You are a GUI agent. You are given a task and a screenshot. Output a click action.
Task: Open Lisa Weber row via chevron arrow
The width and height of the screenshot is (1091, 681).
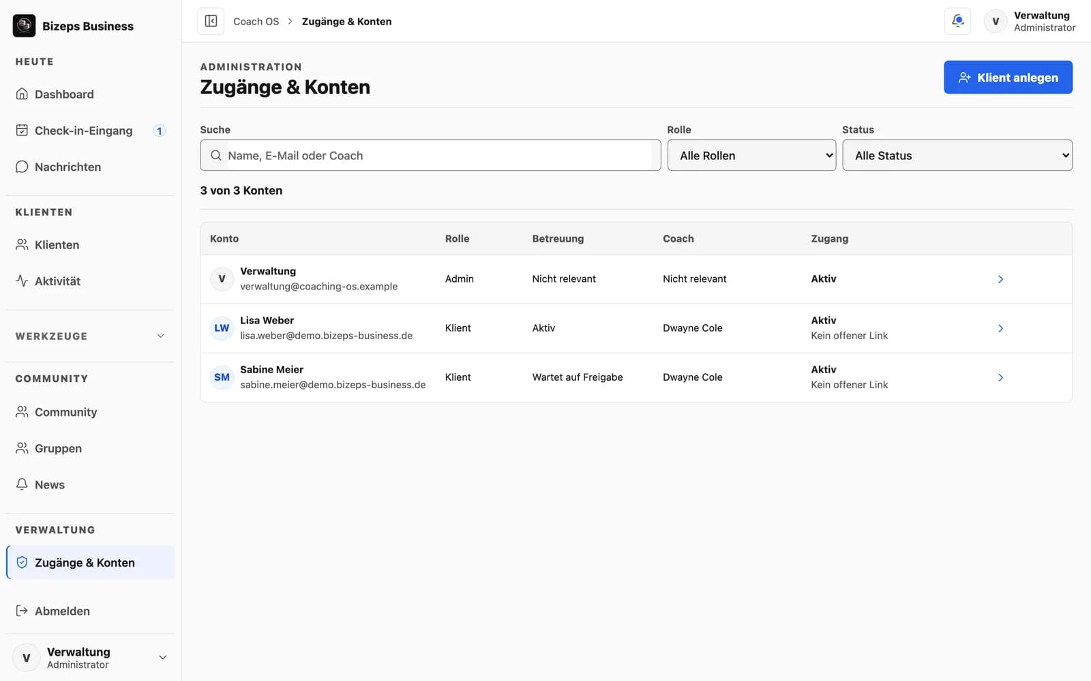[1000, 328]
